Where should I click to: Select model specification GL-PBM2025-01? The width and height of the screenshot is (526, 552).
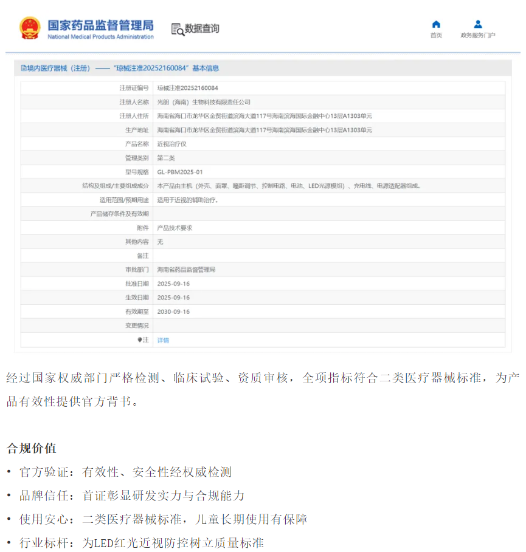(179, 172)
